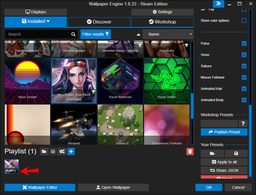Add wallpaper with blue plus icon

pyautogui.click(x=71, y=152)
